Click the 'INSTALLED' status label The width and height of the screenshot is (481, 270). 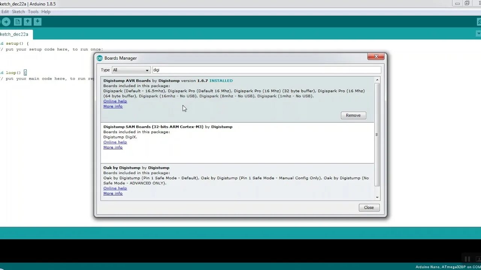(221, 81)
